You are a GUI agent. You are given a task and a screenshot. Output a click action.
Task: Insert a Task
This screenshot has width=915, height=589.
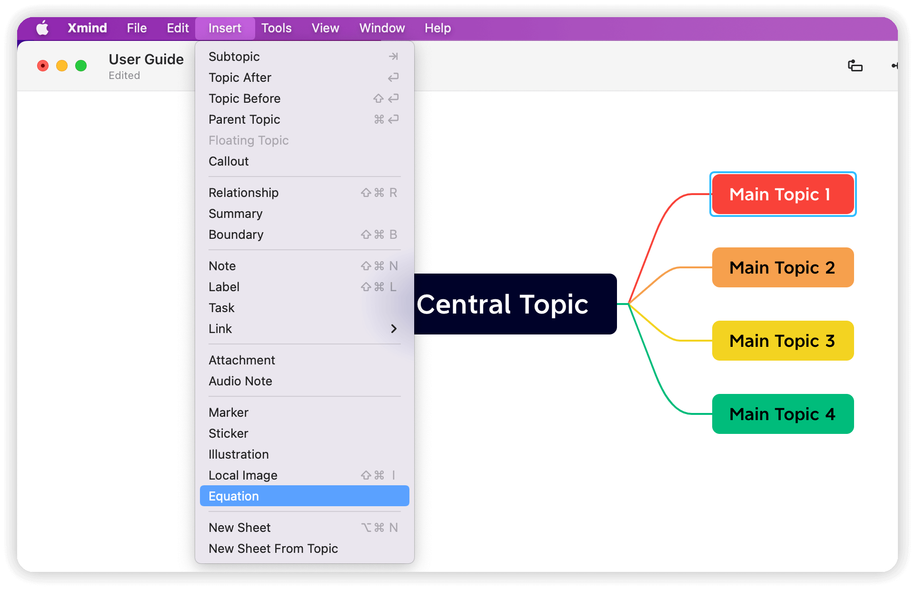304,308
